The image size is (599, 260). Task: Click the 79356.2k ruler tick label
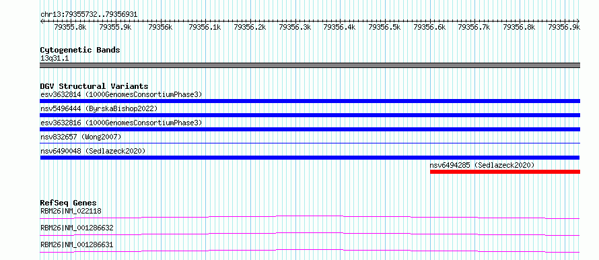(x=250, y=27)
